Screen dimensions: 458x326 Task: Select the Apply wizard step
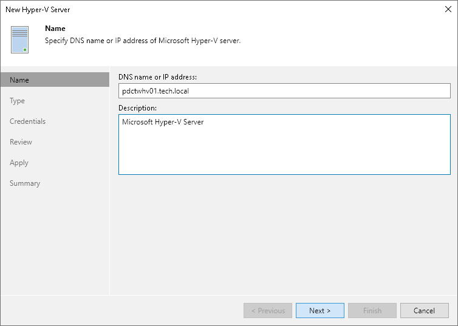[x=19, y=163]
